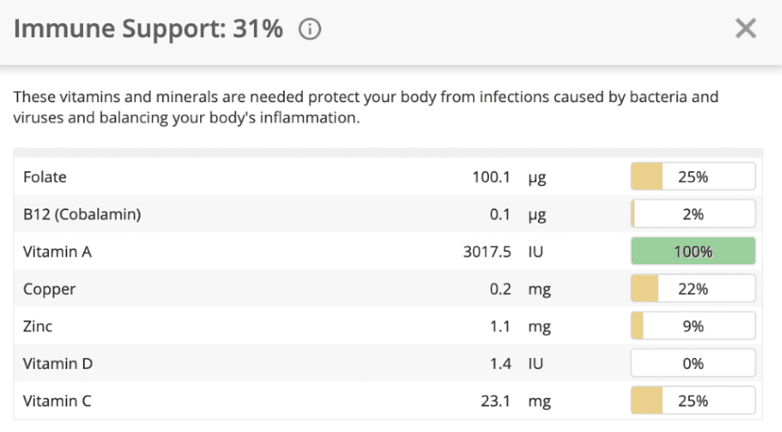The height and width of the screenshot is (432, 782).
Task: Select the Folate nutrient row label
Action: (45, 177)
